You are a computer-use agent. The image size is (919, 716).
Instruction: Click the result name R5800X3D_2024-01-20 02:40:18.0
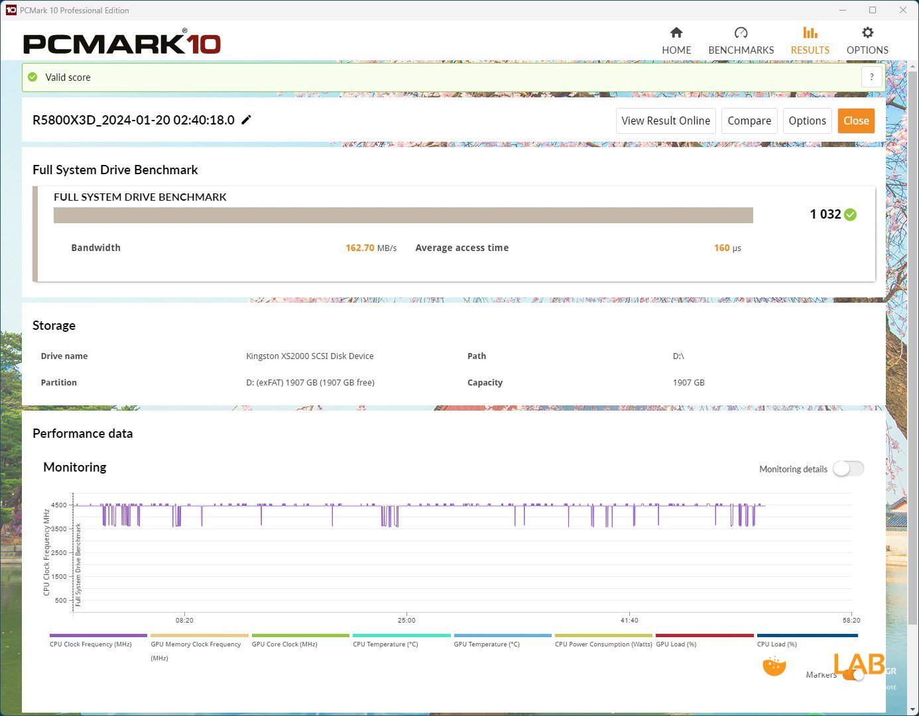coord(133,120)
